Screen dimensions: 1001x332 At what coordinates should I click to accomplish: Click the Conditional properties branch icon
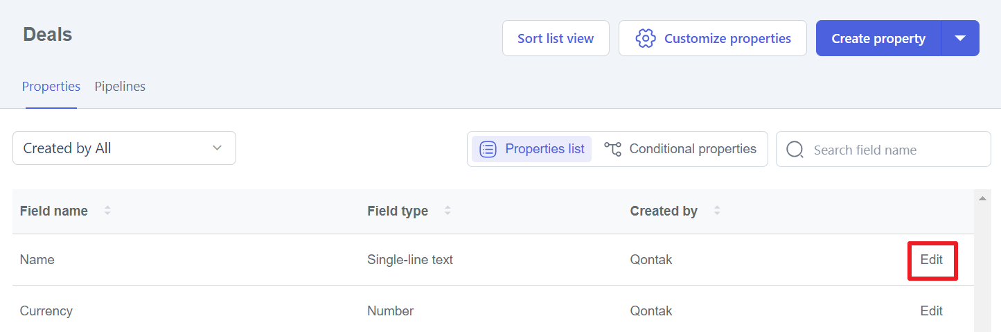[612, 149]
